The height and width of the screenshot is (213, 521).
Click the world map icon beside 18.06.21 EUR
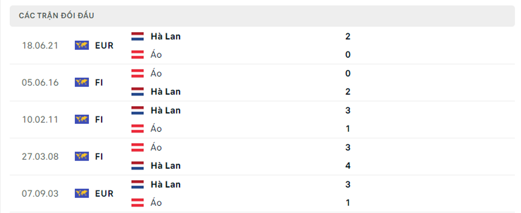click(82, 45)
